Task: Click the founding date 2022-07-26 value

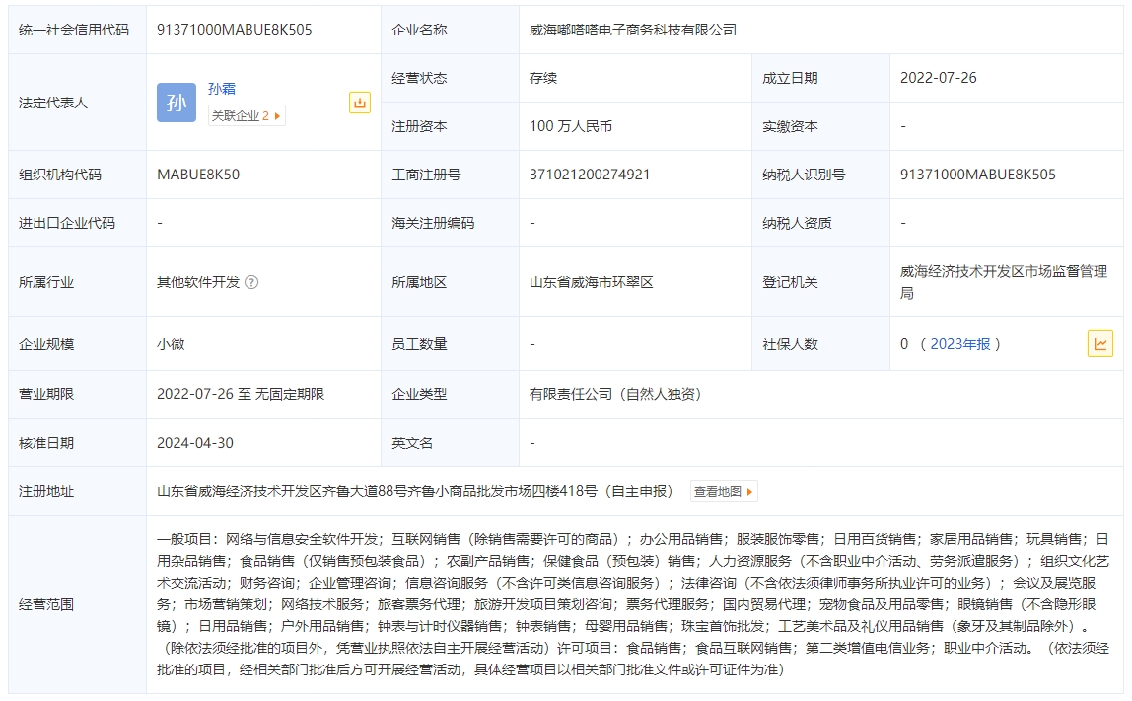Action: pyautogui.click(x=938, y=78)
